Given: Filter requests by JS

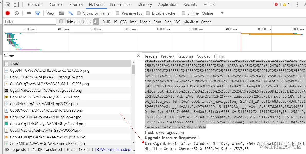Looking at the screenshot, I should 115,22.
